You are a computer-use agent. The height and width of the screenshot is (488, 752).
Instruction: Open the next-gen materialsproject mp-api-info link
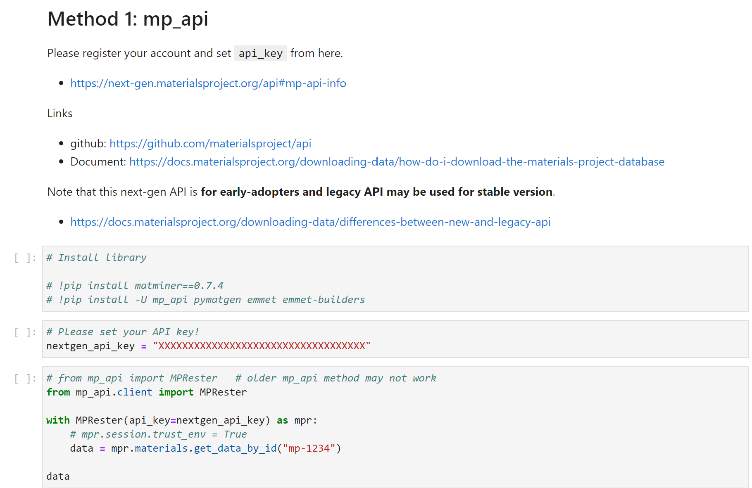[x=208, y=83]
